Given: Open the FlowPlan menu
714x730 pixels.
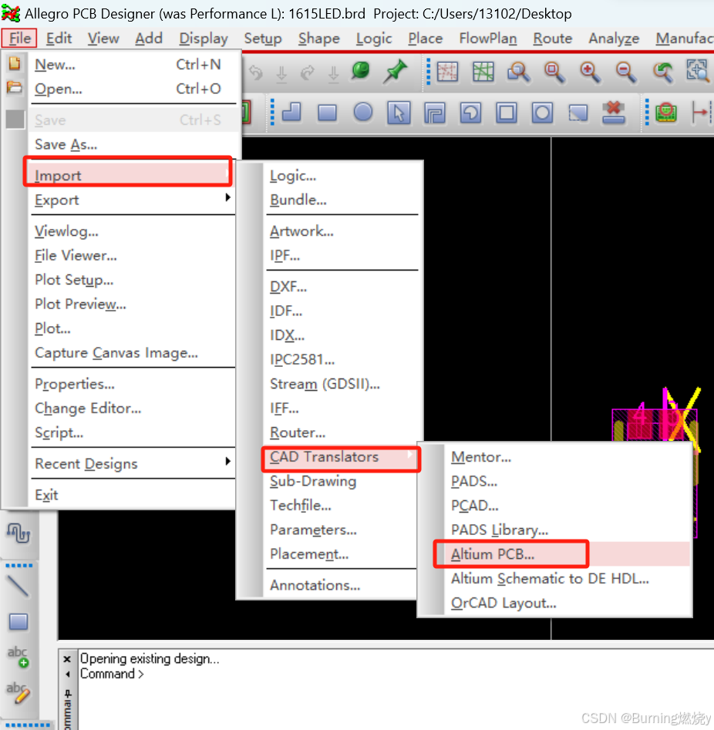Looking at the screenshot, I should (x=488, y=39).
